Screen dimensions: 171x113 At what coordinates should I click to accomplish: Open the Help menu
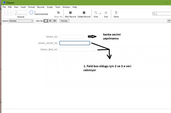point(75,7)
